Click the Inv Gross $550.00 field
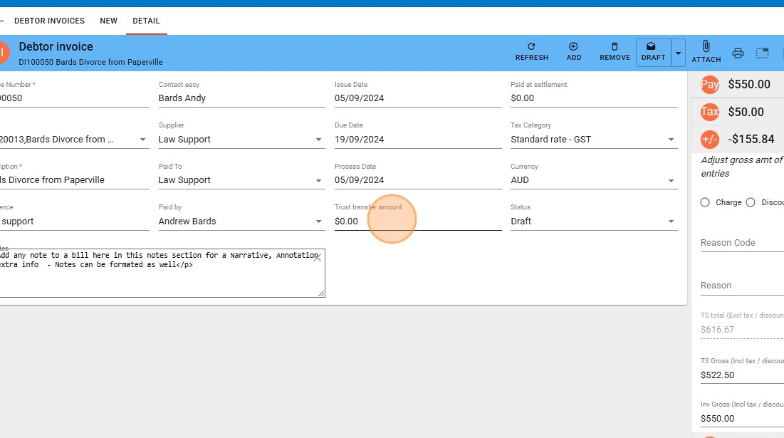784x438 pixels. [742, 419]
